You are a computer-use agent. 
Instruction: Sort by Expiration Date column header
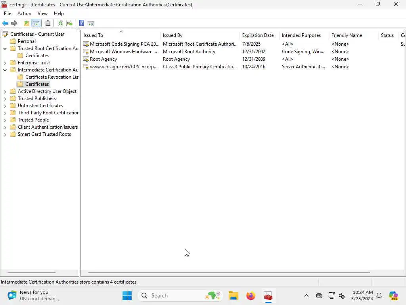[259, 35]
